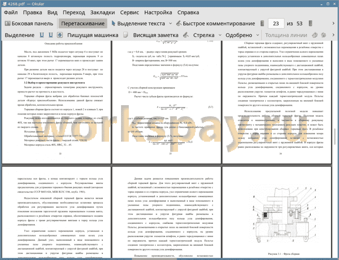Viewport: 339px width, 260px height.
Task: Choose the Висящая заметка popup note tool
Action: pyautogui.click(x=156, y=35)
